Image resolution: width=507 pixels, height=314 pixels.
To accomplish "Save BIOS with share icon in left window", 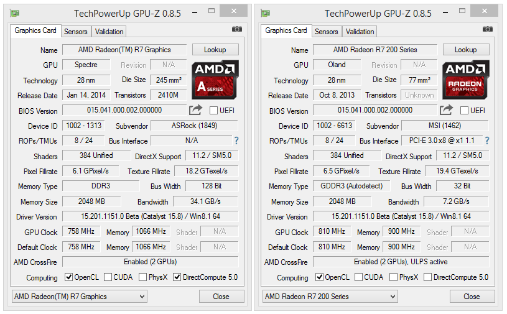I will tap(195, 110).
